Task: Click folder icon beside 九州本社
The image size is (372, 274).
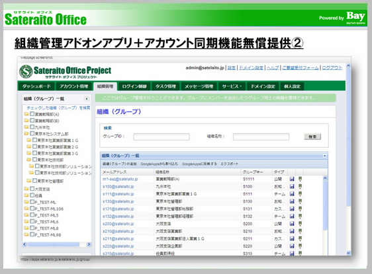Action: [26, 127]
